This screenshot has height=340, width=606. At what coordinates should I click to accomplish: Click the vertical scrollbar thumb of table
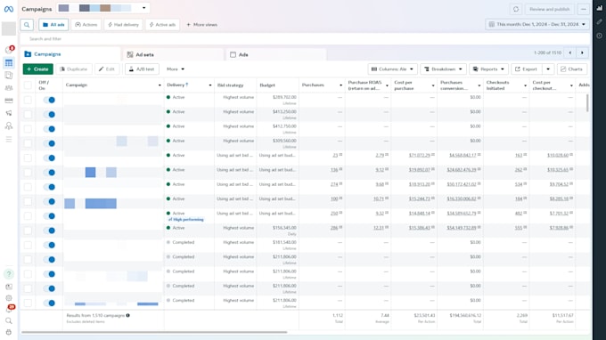tap(587, 103)
